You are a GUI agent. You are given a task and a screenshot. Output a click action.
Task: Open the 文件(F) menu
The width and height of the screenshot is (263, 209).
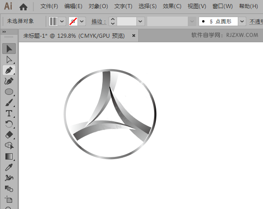click(x=49, y=6)
